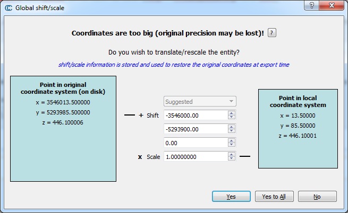Increase the -5293900.00 shift with up arrow
Screen dimensions: 348x213
[x=232, y=127]
